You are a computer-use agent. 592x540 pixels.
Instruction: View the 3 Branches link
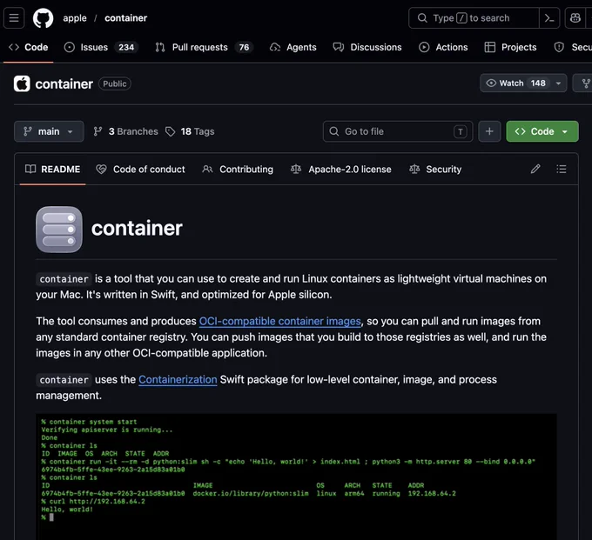tap(125, 131)
